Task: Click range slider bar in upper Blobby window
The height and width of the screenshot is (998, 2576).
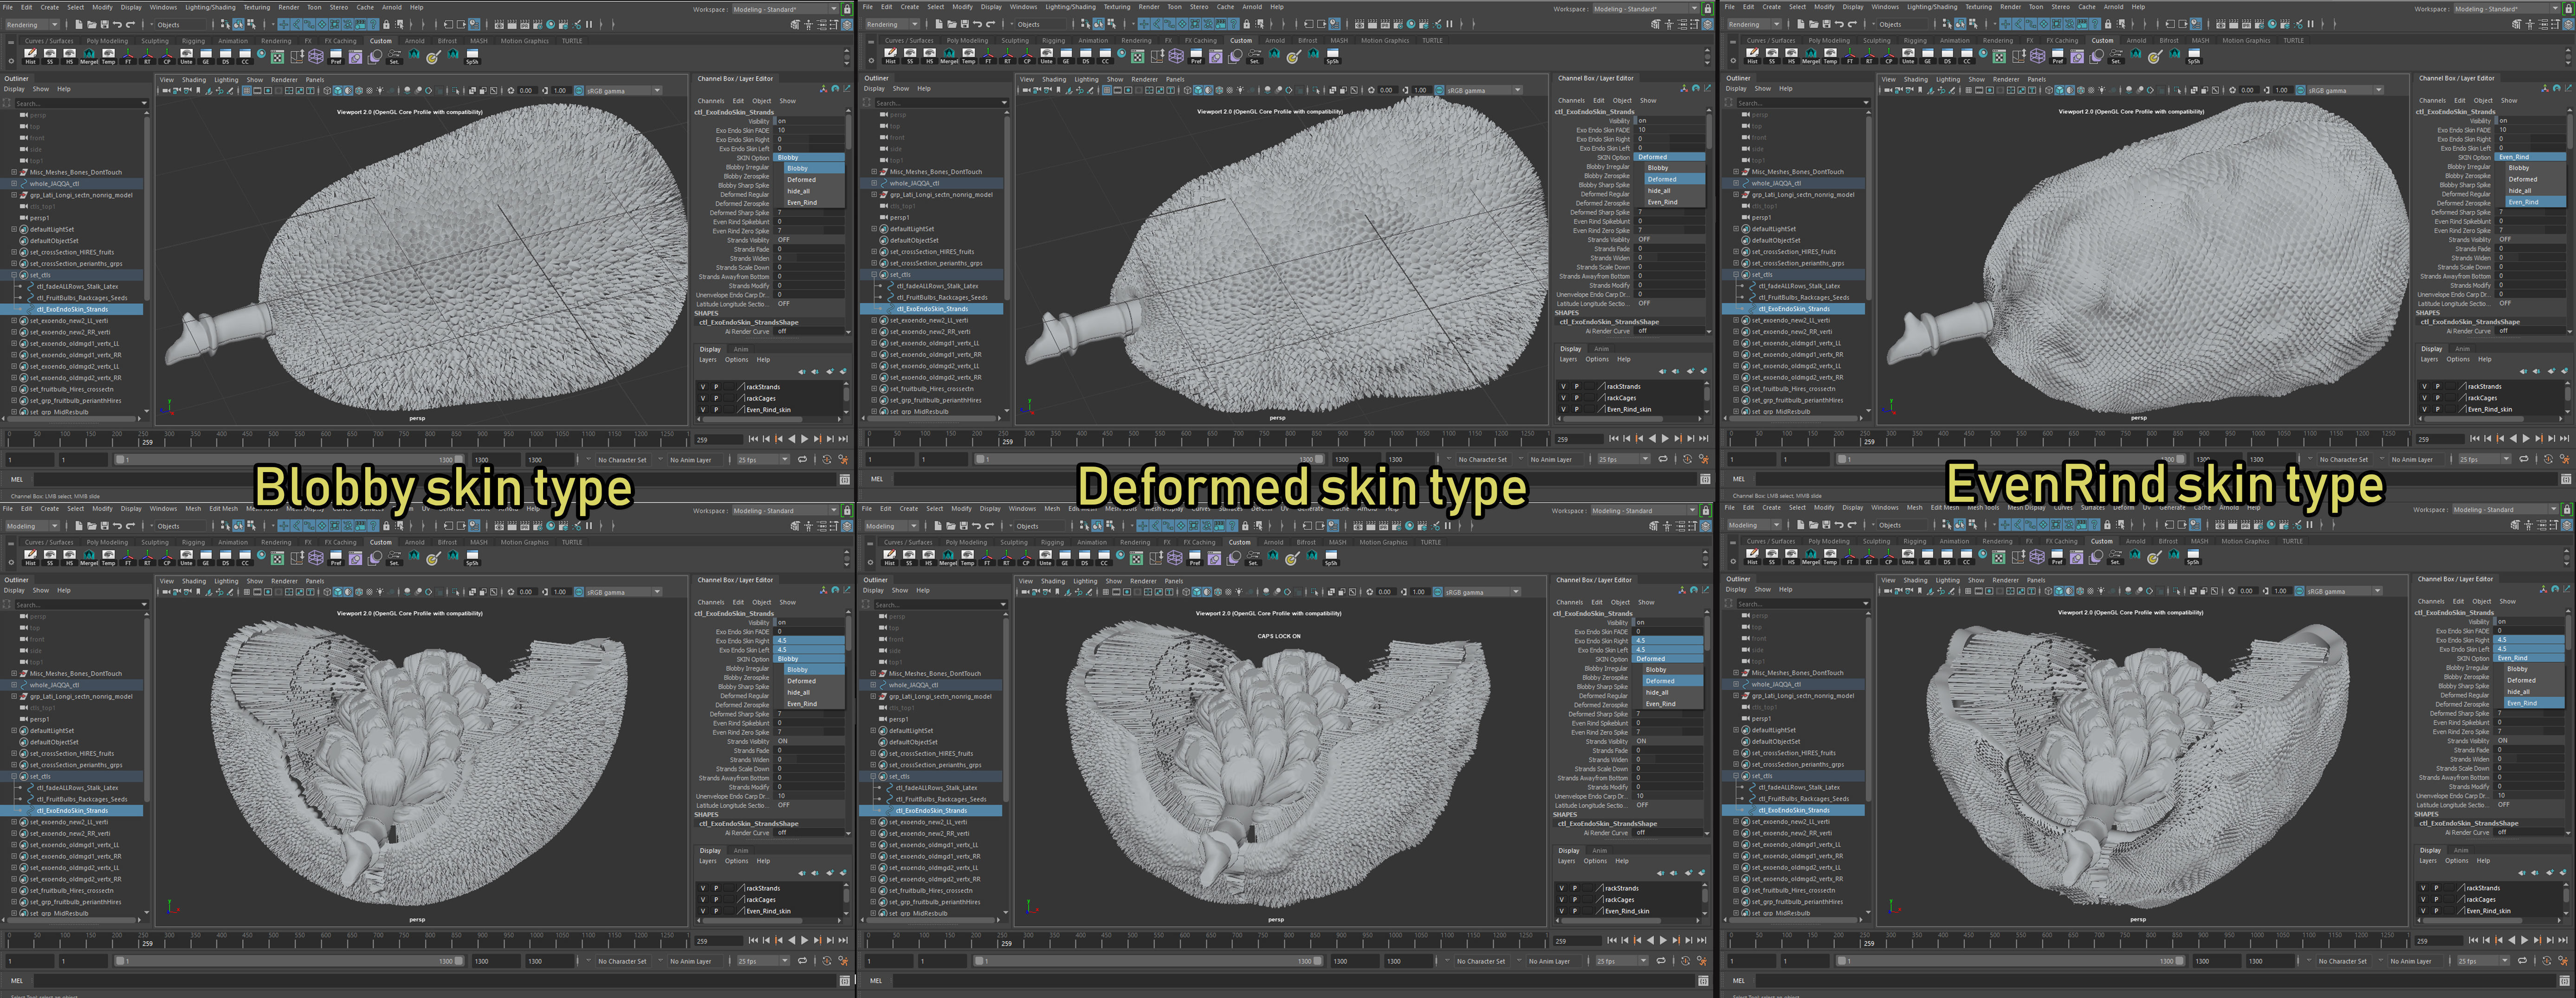Action: pos(290,460)
